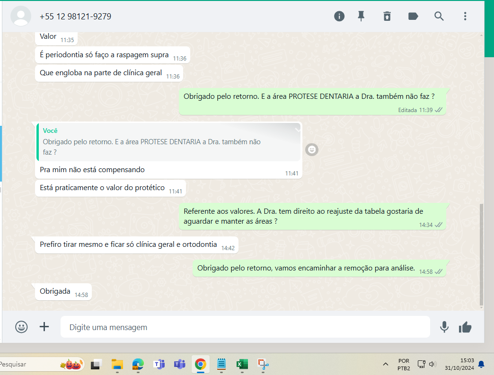Screen dimensions: 494x375
Task: Open the label tag icon in header
Action: (x=413, y=16)
